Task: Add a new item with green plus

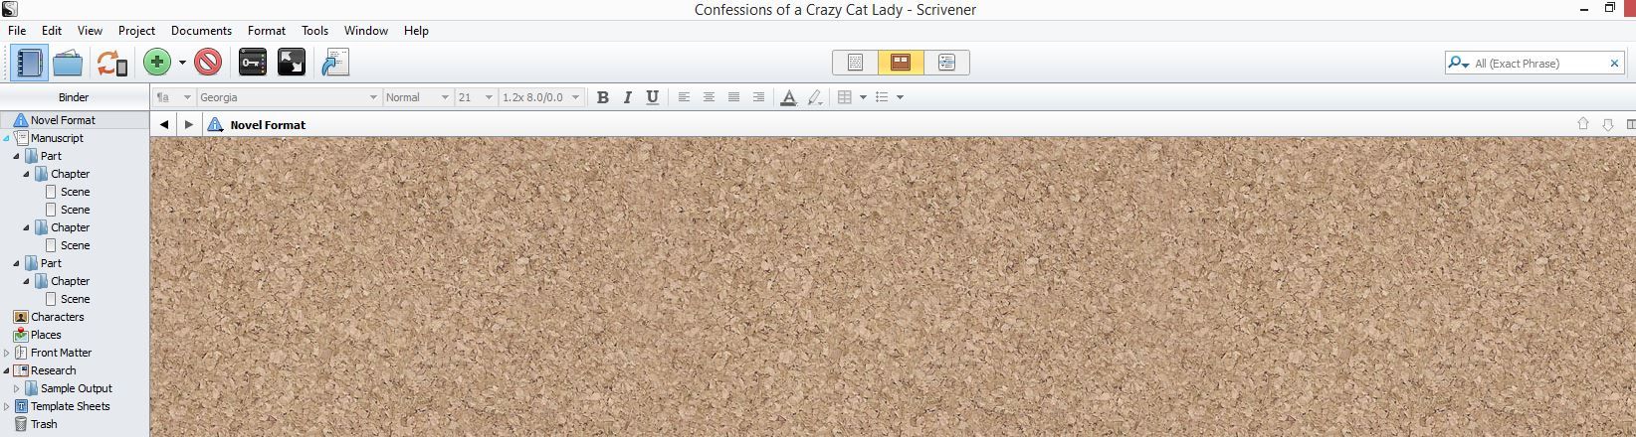Action: (157, 63)
